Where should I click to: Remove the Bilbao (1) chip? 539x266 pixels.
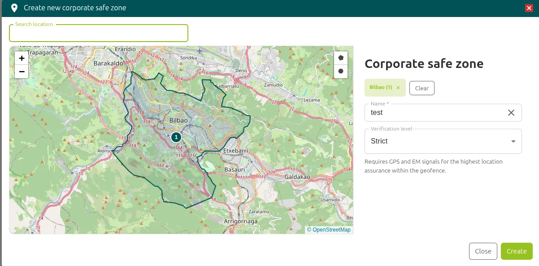398,88
